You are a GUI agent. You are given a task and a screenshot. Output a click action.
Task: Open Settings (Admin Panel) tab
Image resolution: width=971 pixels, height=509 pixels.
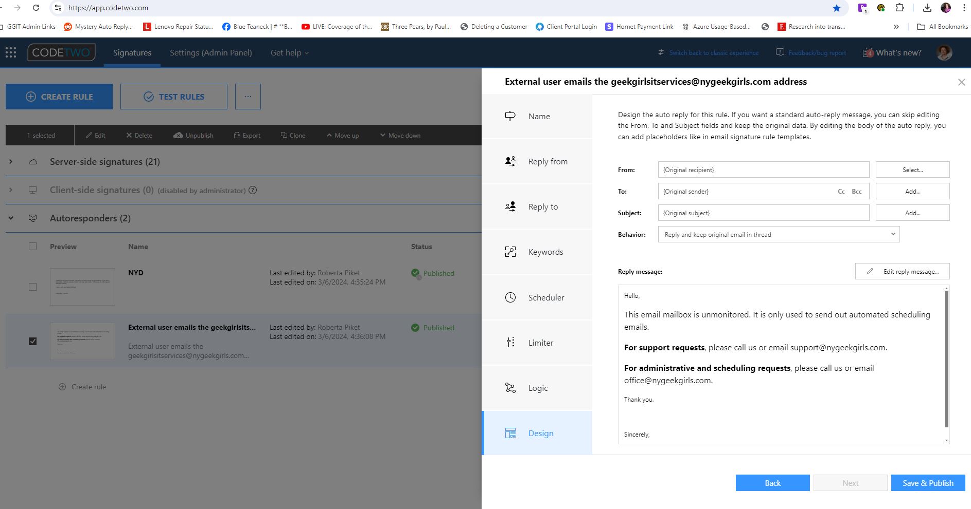point(210,52)
